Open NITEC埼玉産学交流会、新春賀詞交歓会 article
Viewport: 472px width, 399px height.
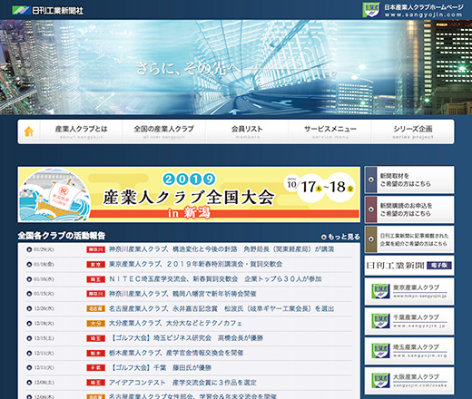pos(215,279)
